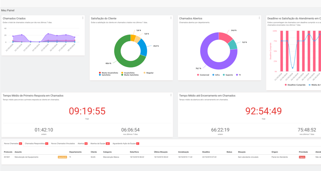Toggle the Suporte legend item
The height and width of the screenshot is (171, 321).
click(228, 75)
